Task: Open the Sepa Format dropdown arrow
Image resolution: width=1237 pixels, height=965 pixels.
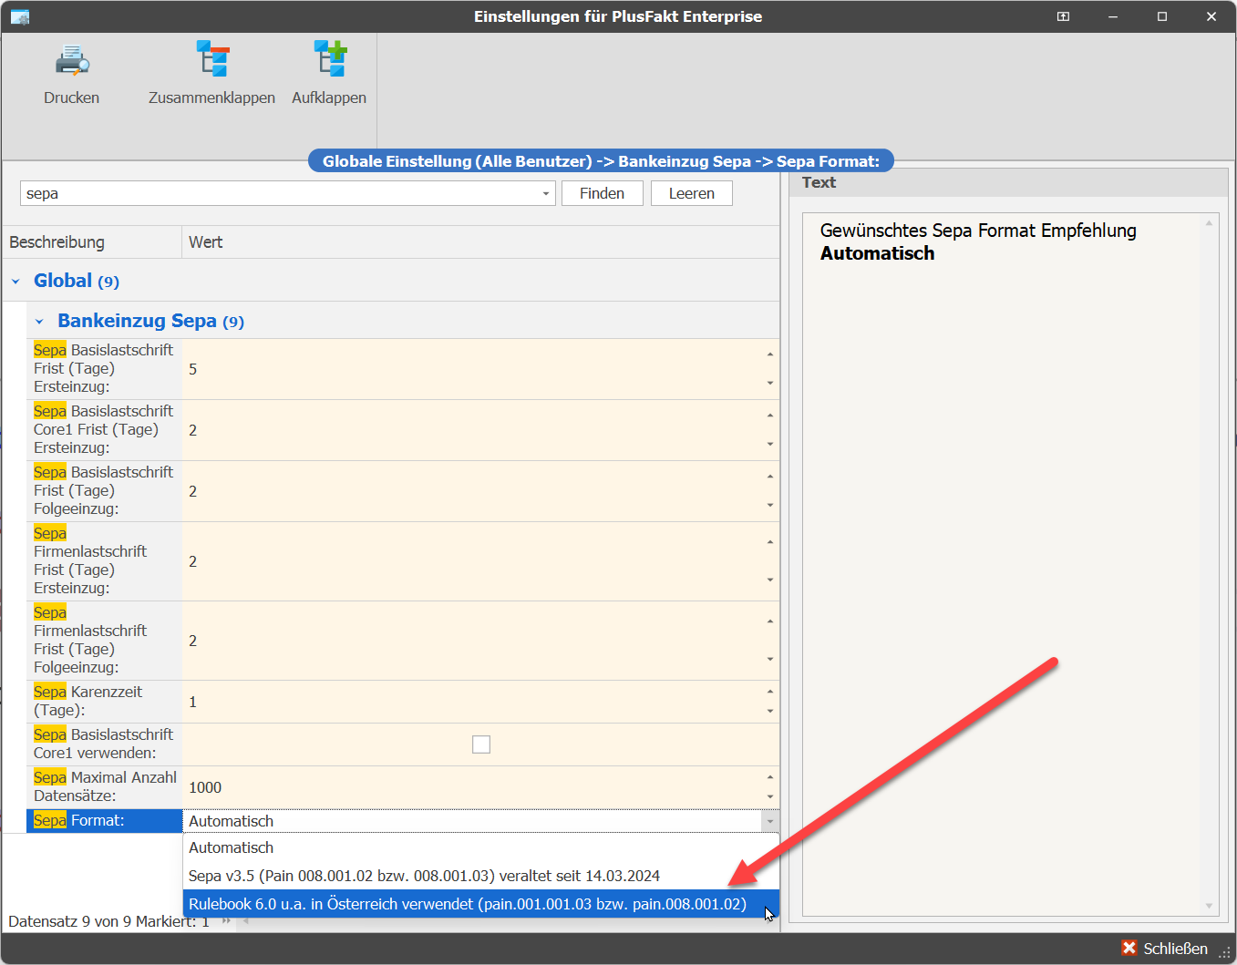Action: point(770,821)
